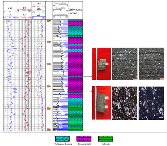Select the magenta Dolomitic tuffs legend swatch

[84, 139]
